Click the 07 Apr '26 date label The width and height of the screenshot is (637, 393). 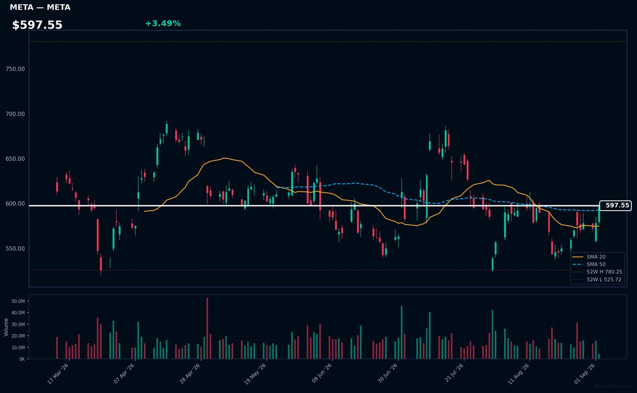point(124,373)
